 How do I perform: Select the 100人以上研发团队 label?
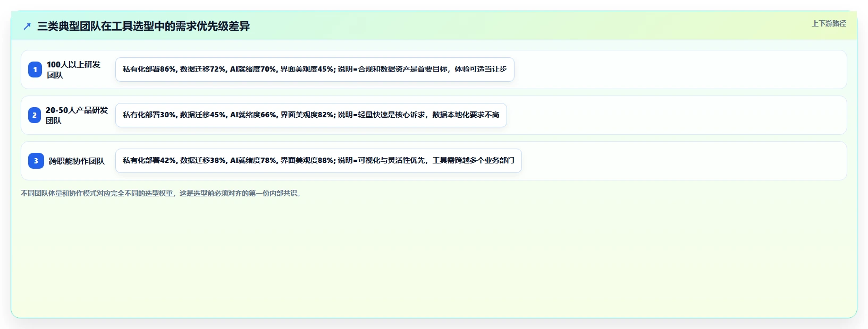pos(73,70)
